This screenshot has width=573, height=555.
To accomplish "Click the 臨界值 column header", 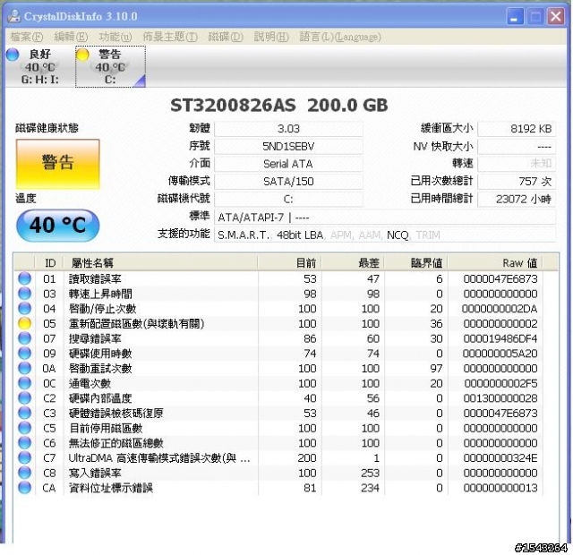I will [x=416, y=262].
